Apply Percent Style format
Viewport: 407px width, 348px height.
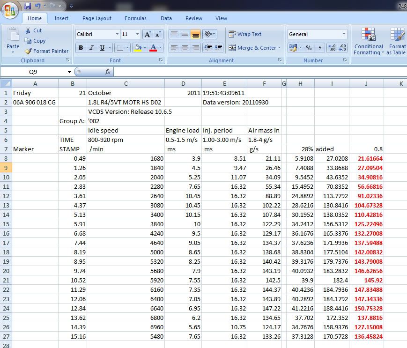coord(309,48)
